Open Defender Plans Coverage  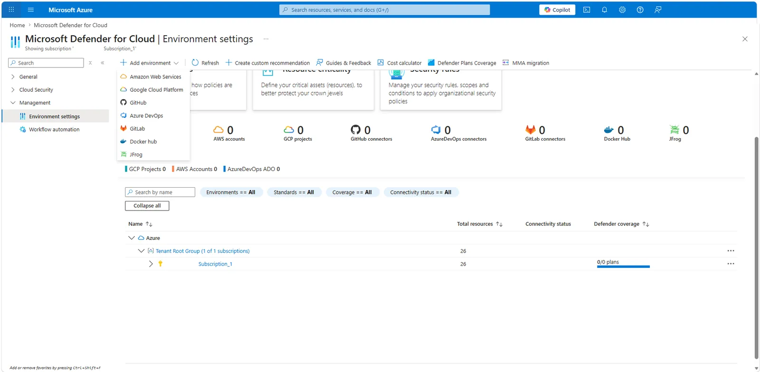tap(462, 63)
